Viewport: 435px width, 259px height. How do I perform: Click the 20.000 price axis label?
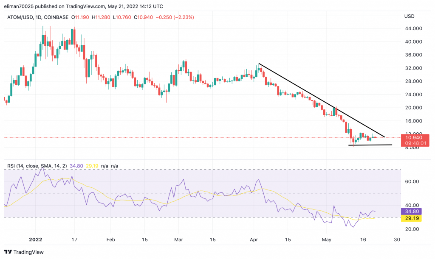(414, 108)
